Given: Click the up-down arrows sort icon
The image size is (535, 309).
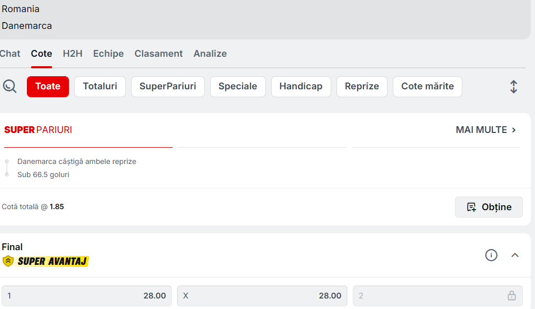Looking at the screenshot, I should (x=513, y=87).
